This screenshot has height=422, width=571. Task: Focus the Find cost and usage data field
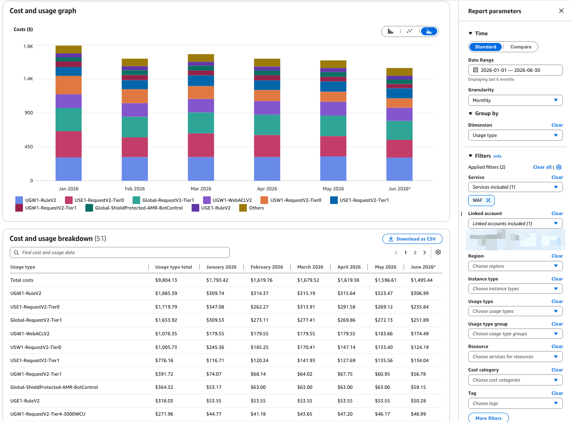coord(120,252)
